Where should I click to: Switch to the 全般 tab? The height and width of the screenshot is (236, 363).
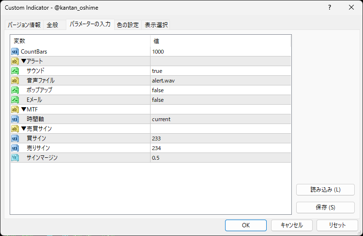55,25
